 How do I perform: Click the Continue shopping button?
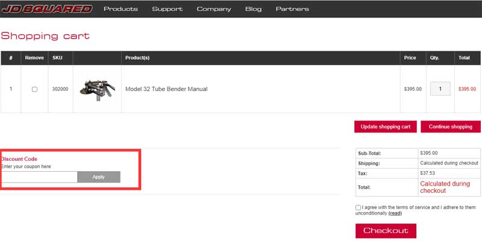[x=450, y=127]
